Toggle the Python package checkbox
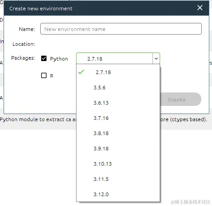This screenshot has width=212, height=206. pos(44,58)
